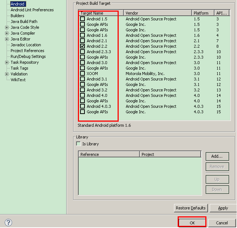
Task: Enable the Is Library checkbox
Action: 78,144
